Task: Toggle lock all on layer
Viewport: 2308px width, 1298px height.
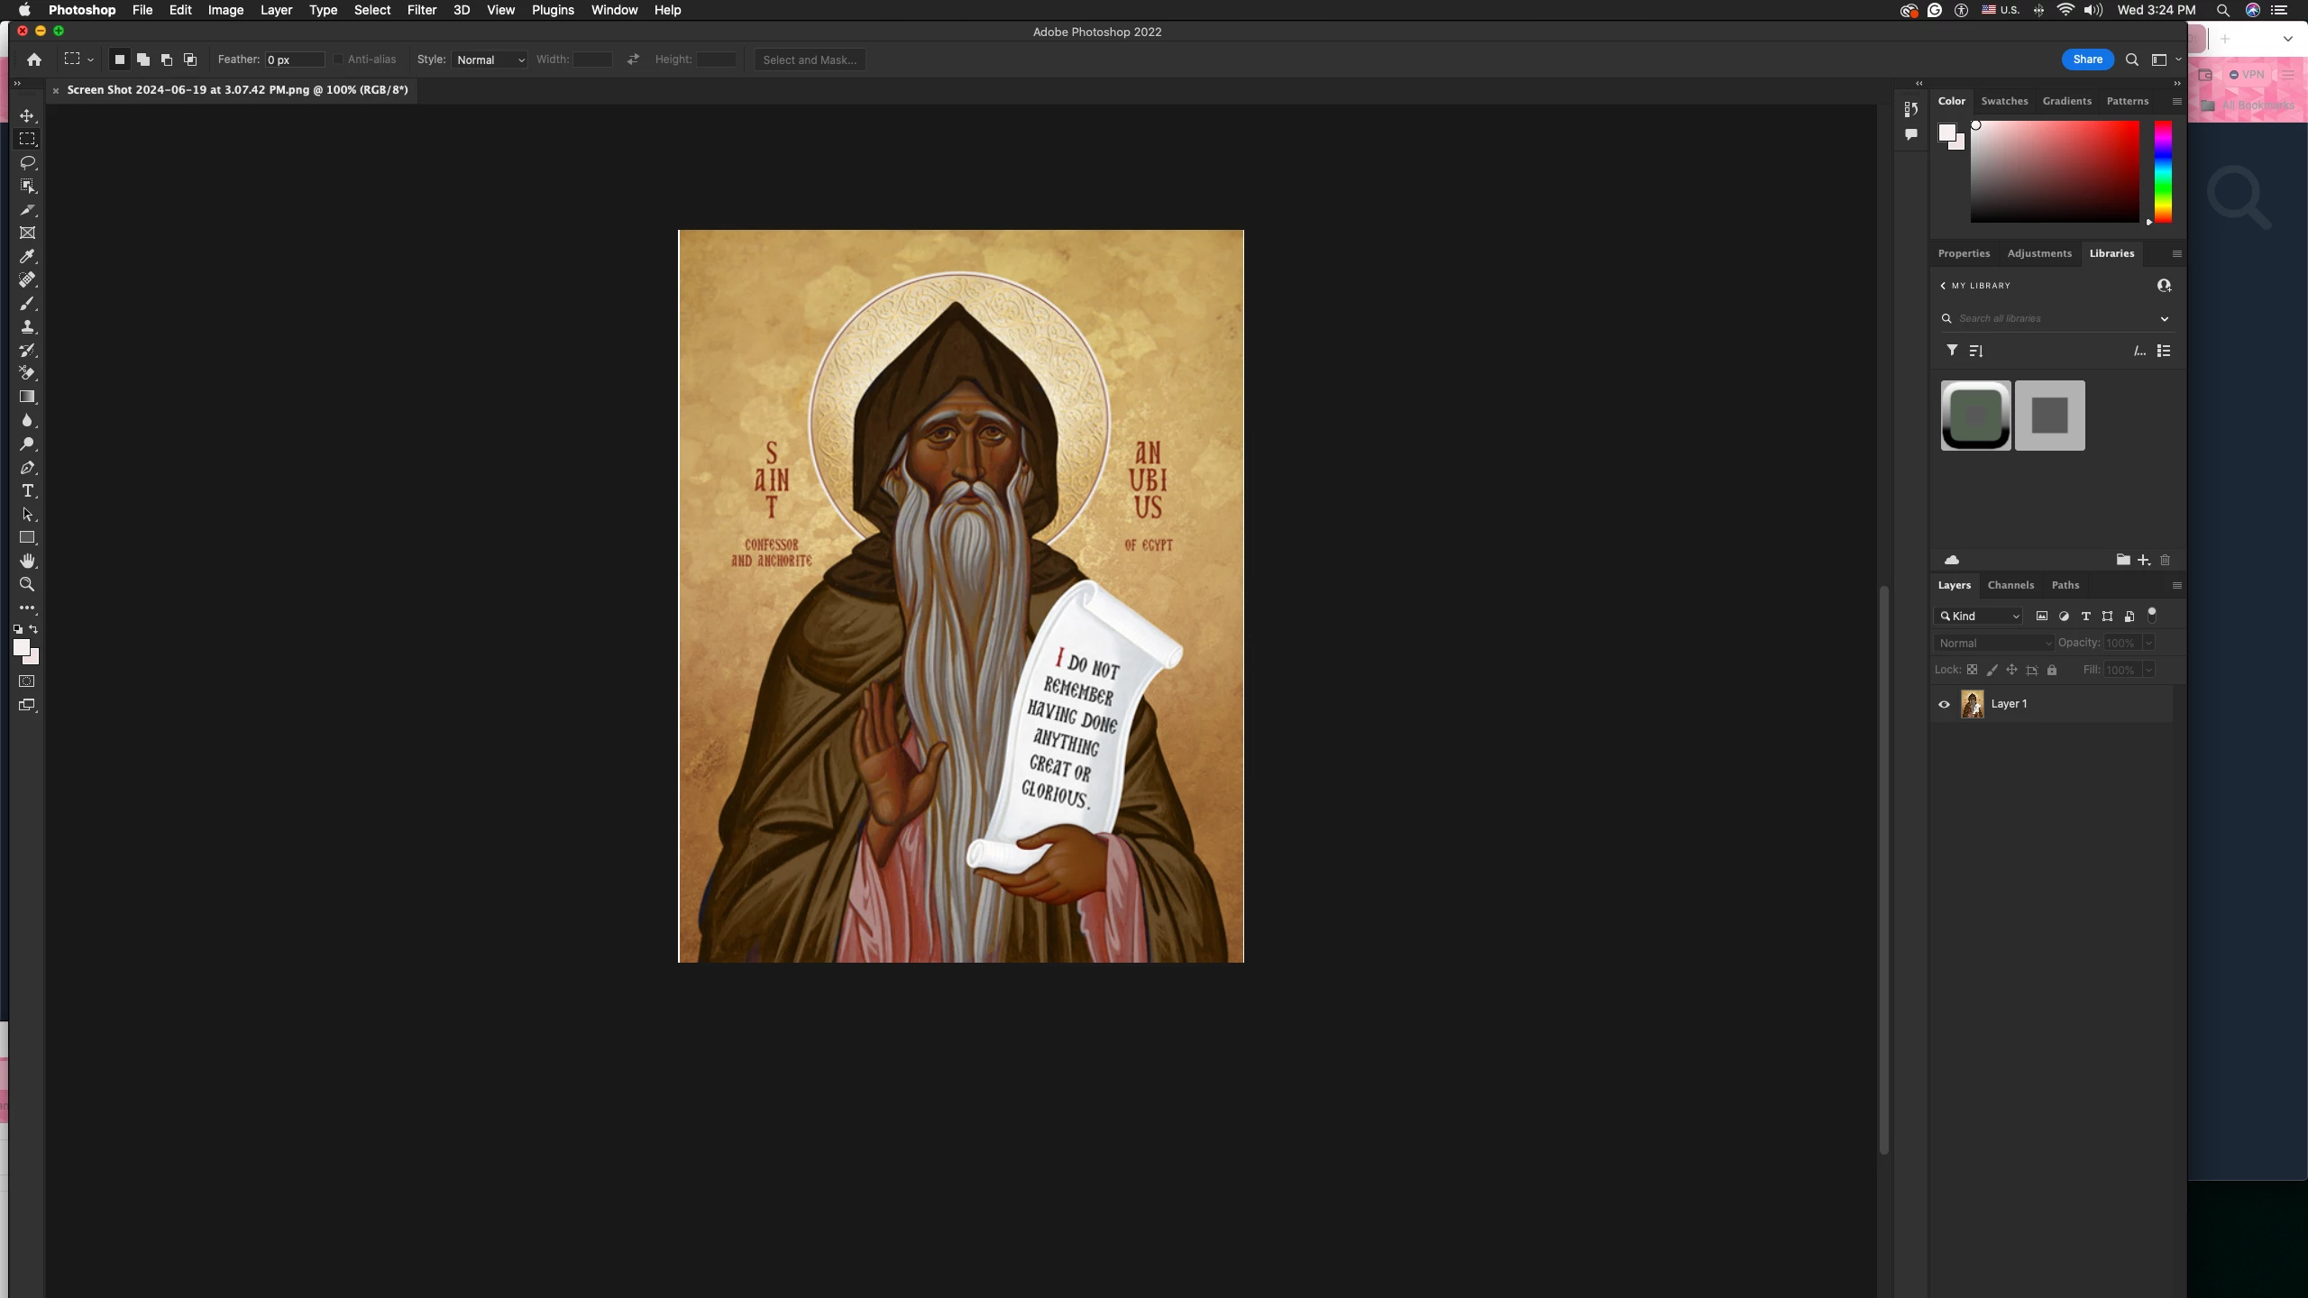Action: 2052,670
